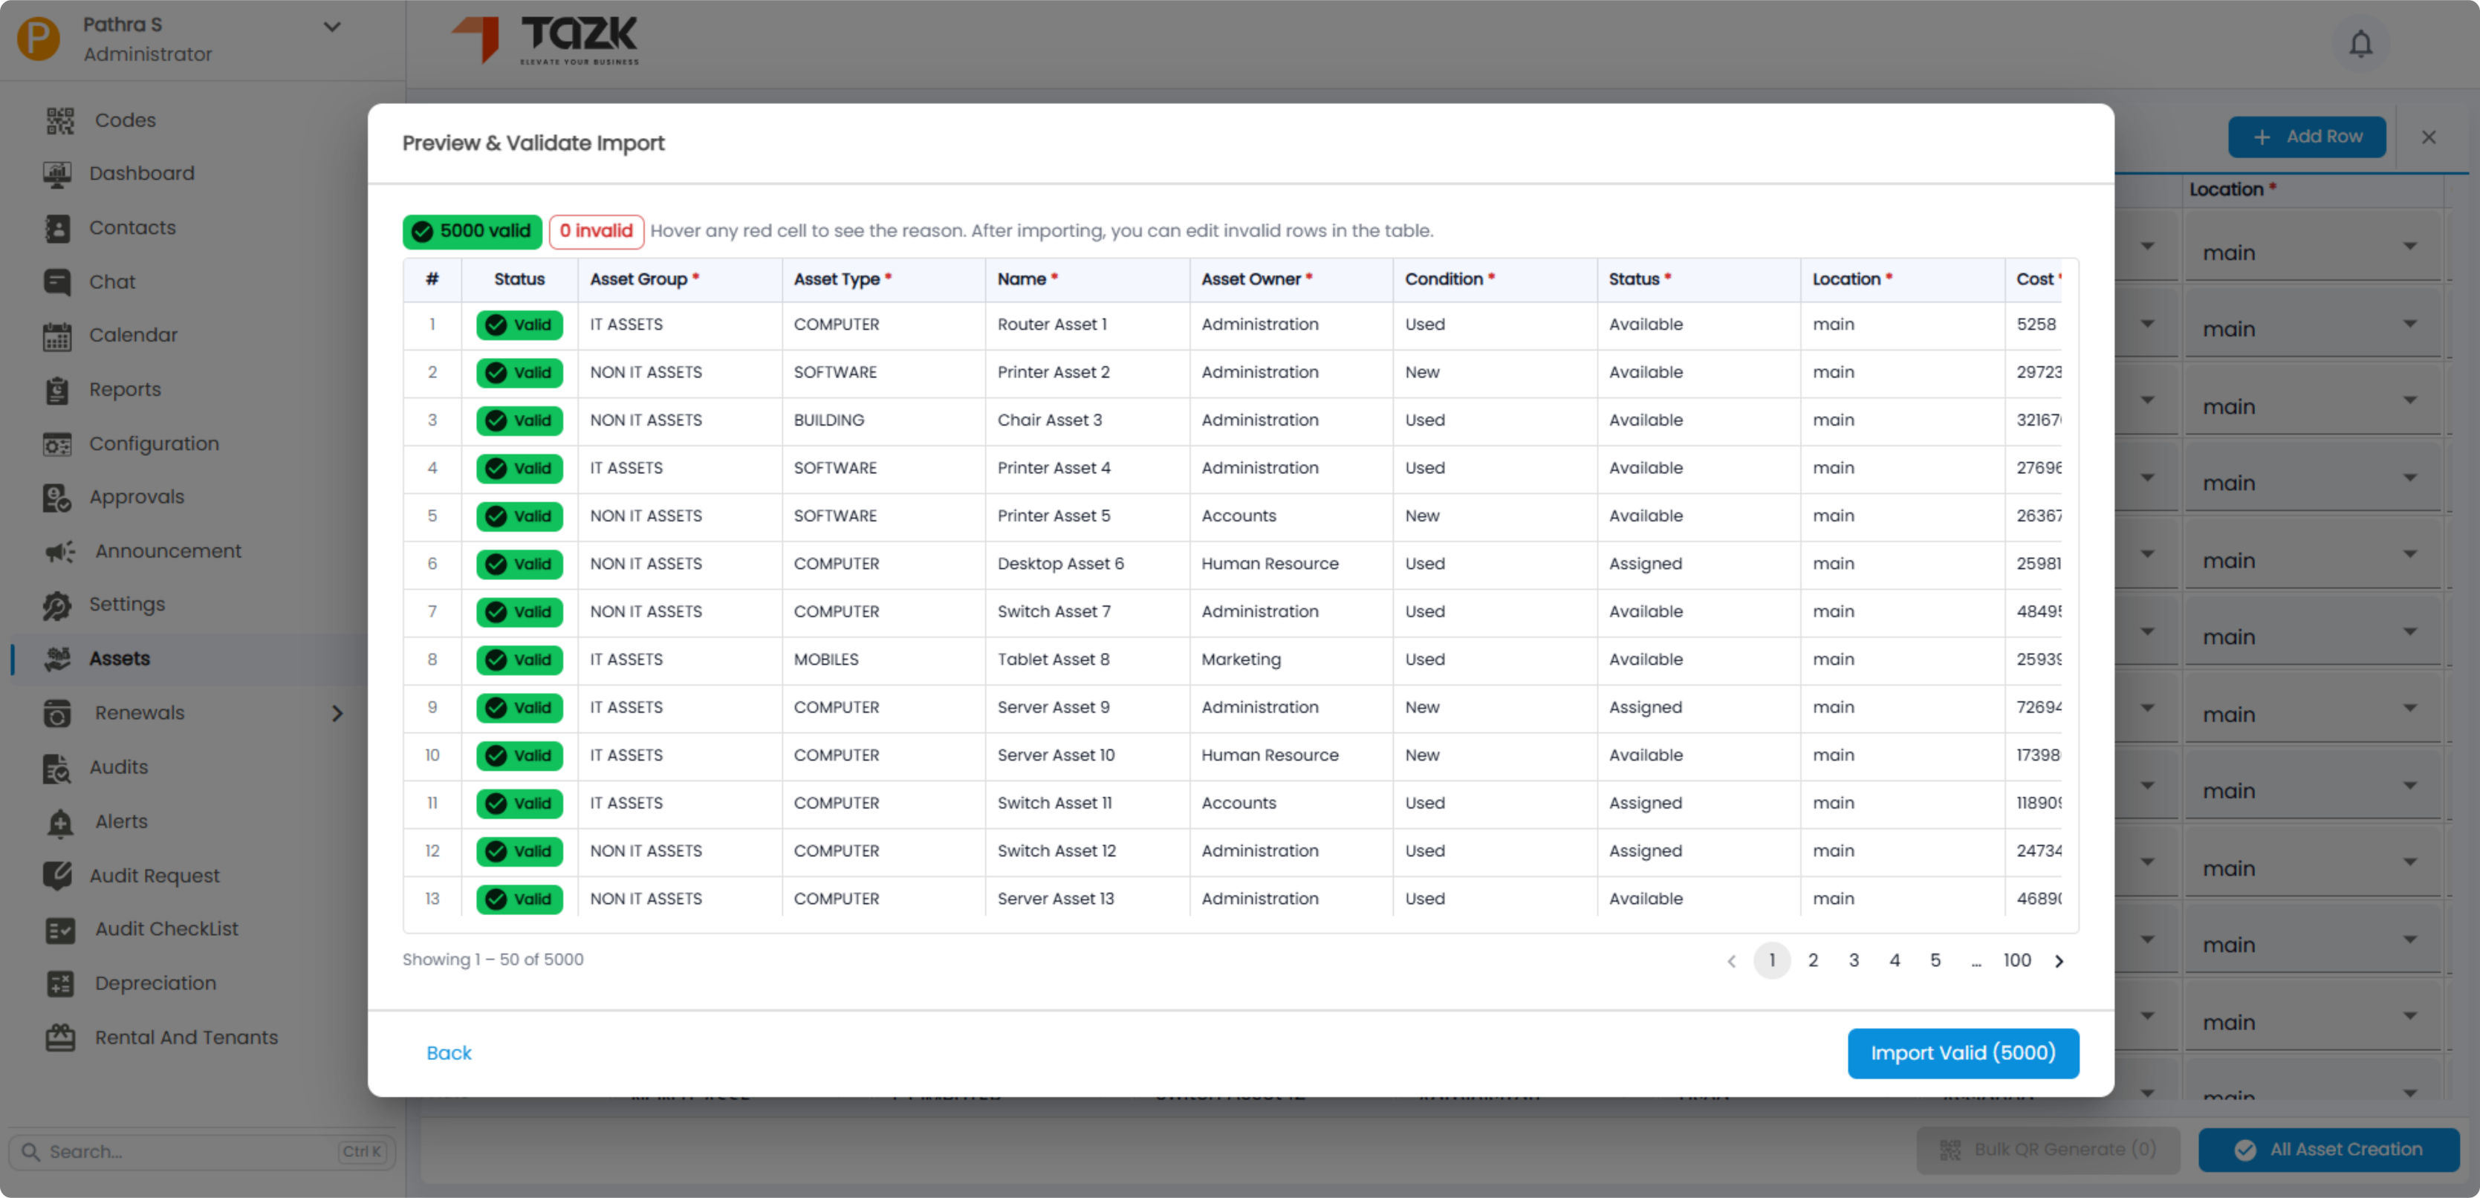Viewport: 2480px width, 1198px height.
Task: Expand the Renewals submenu arrow
Action: pyautogui.click(x=337, y=714)
